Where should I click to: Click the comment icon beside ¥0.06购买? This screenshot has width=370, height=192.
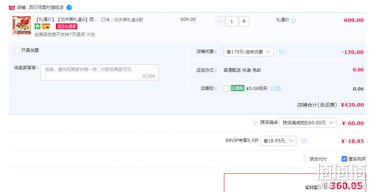click(273, 89)
